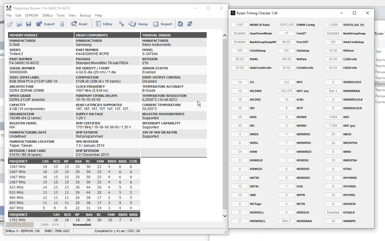Click the DIMM Config field showing 1DPC-DR
Viewport: 385px width, 241px height.
coord(287,25)
